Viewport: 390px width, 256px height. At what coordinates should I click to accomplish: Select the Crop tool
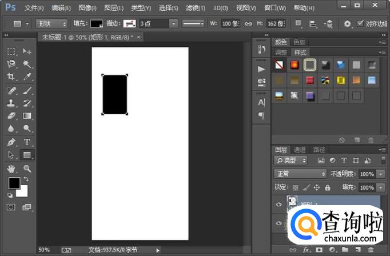11,77
